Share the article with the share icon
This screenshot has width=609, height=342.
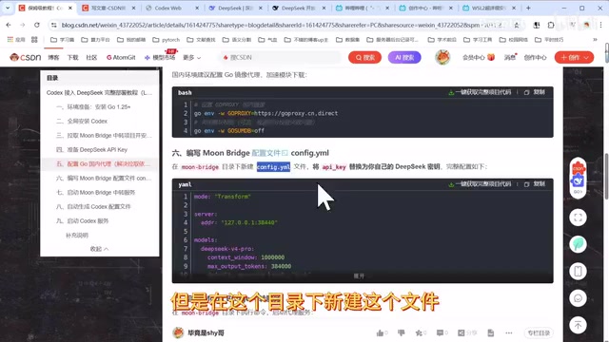(461, 332)
